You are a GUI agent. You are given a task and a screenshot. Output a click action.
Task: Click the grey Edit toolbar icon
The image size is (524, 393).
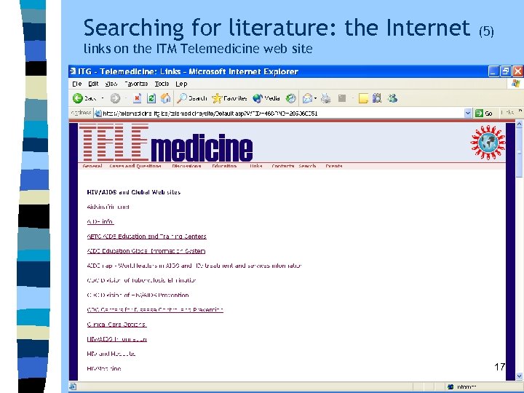pos(342,98)
